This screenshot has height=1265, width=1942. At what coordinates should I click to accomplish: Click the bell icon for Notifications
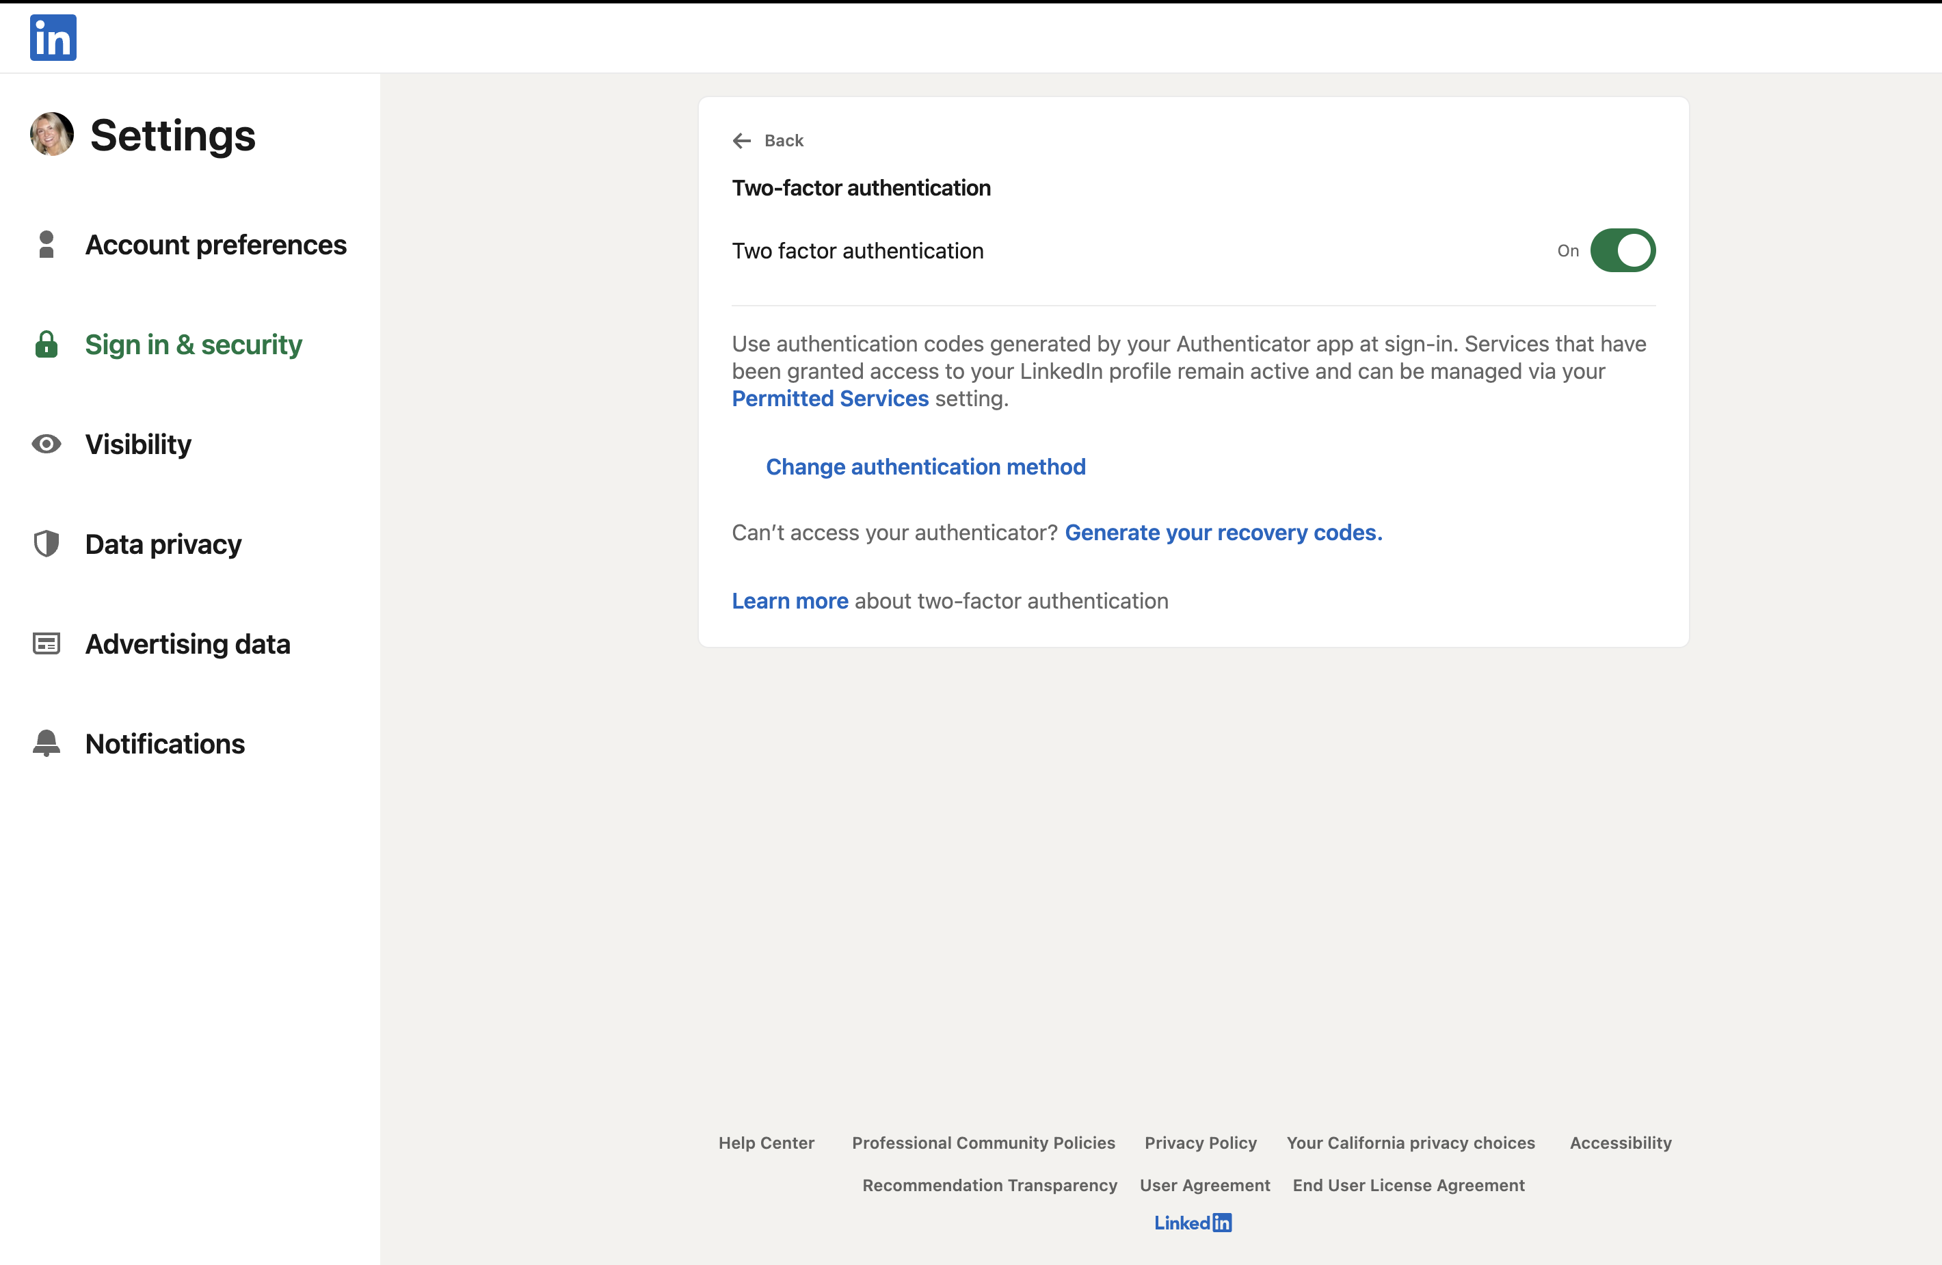click(x=46, y=743)
